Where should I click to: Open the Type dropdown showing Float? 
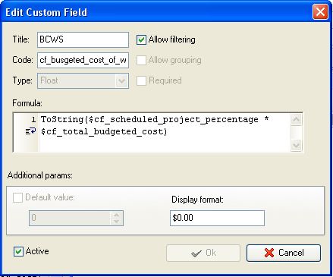coord(83,80)
